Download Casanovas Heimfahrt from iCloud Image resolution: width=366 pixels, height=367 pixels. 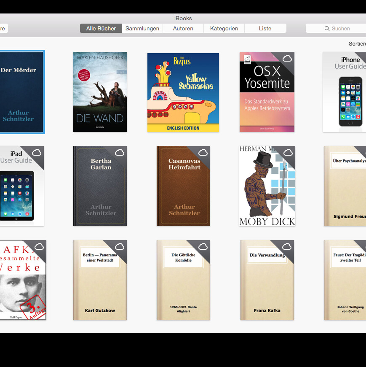tap(204, 153)
